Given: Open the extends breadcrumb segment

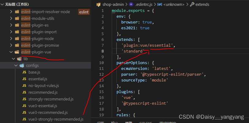Looking at the screenshot, I should pyautogui.click(x=202, y=5).
